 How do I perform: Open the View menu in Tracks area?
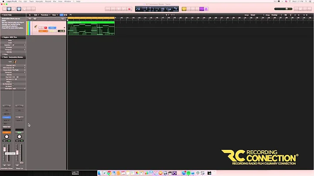[55, 15]
